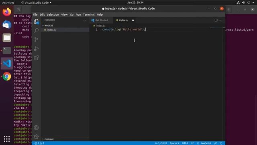
Task: Click Activities in the top bar
Action: coord(8,2)
